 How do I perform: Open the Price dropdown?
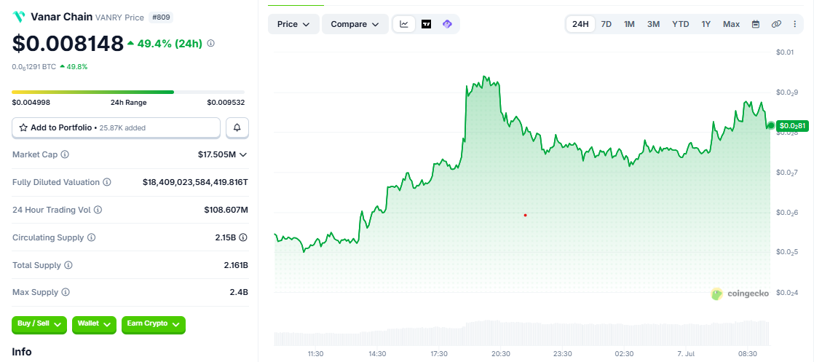coord(293,24)
